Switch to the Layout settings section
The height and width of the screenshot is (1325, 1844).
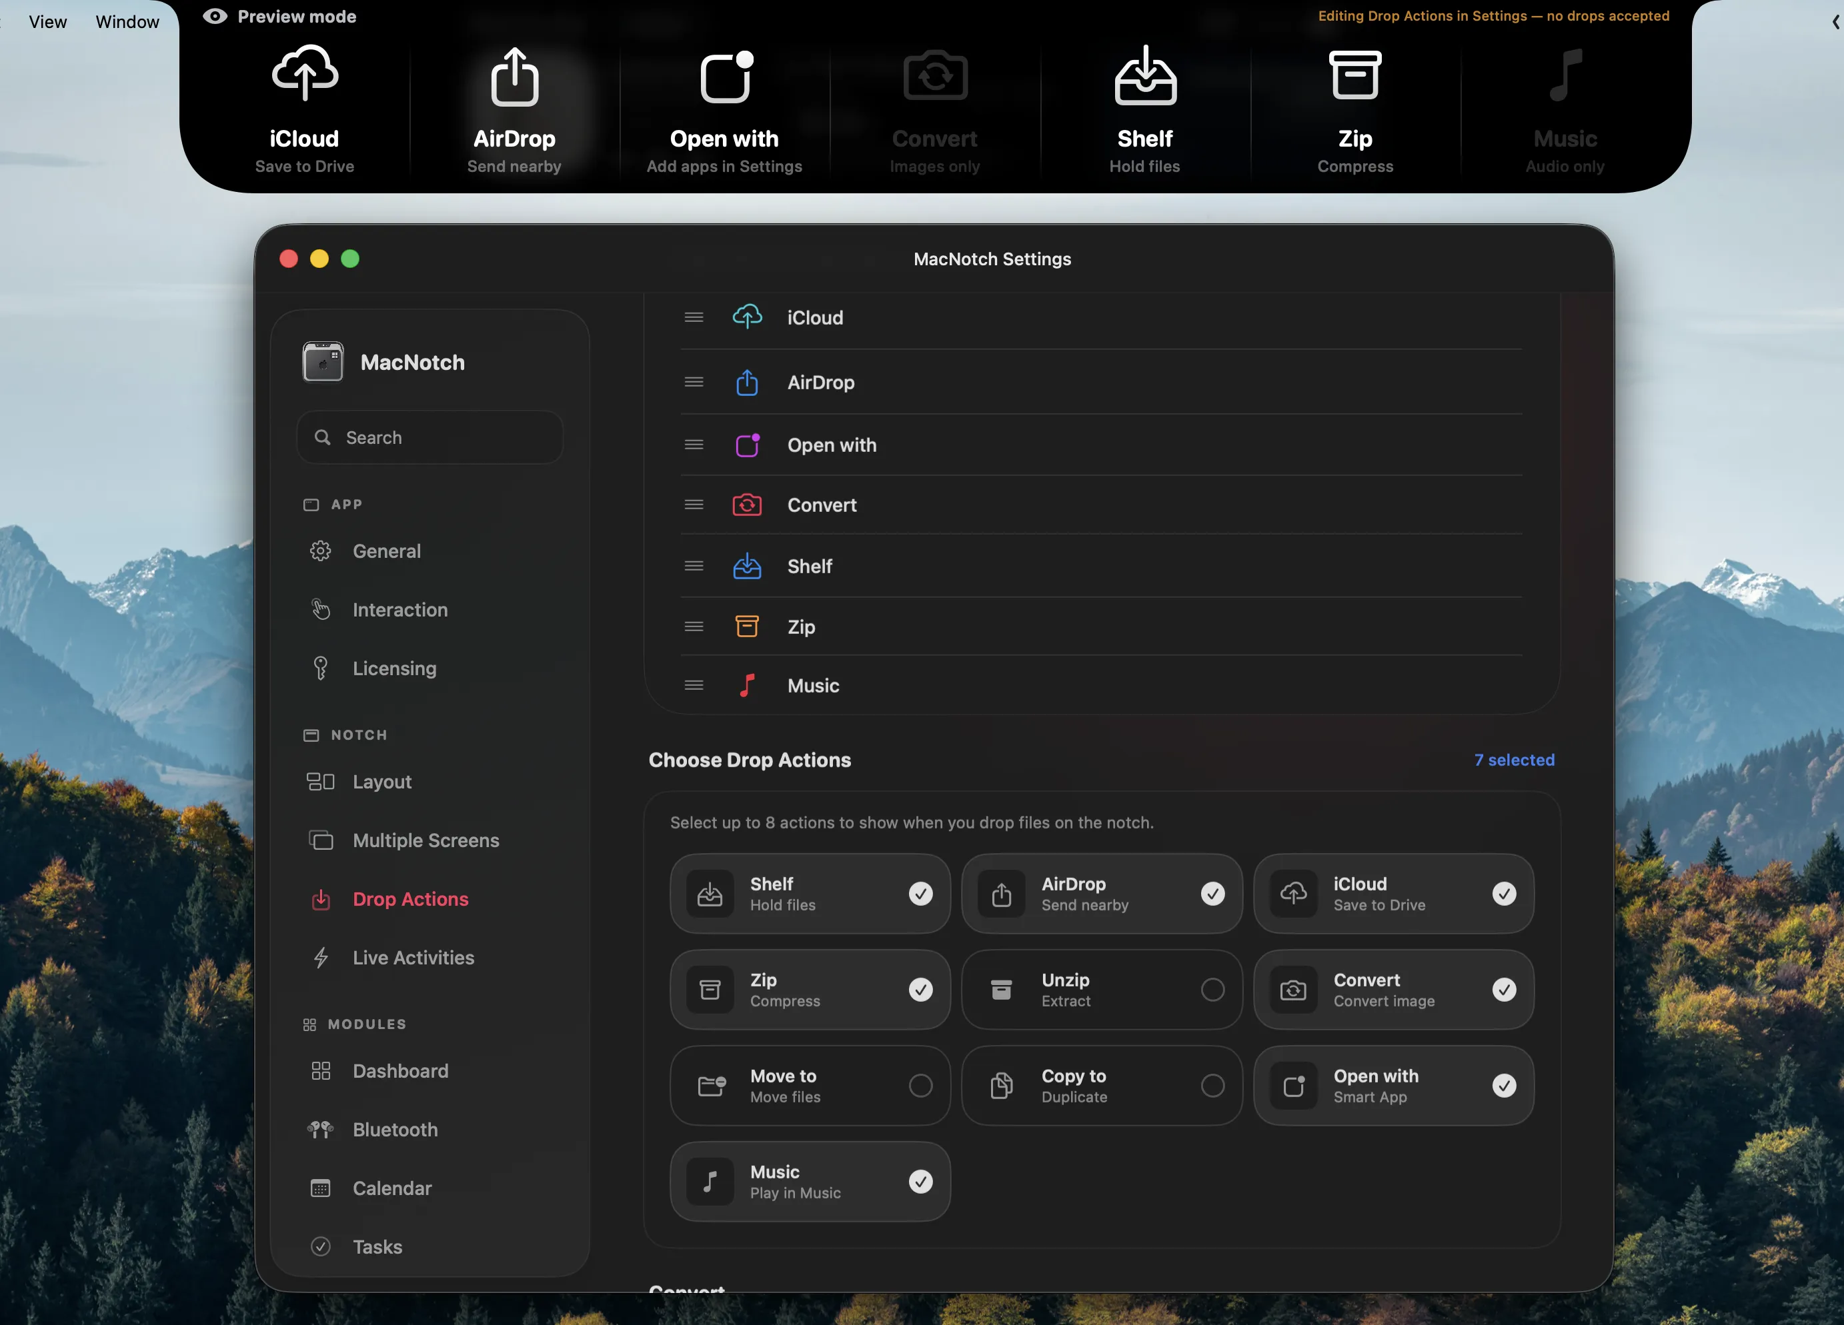pos(381,782)
